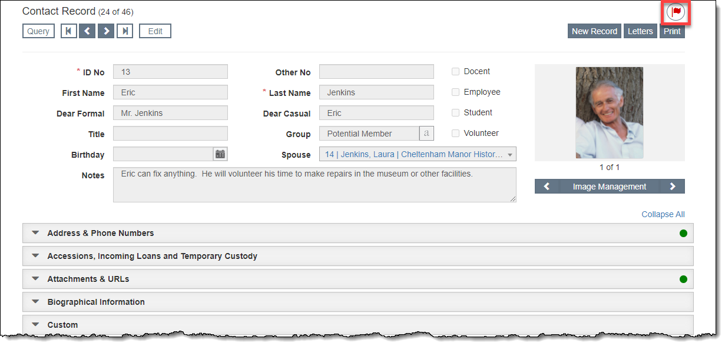Click the New Record button
Screen dimensions: 725x346
coord(594,31)
